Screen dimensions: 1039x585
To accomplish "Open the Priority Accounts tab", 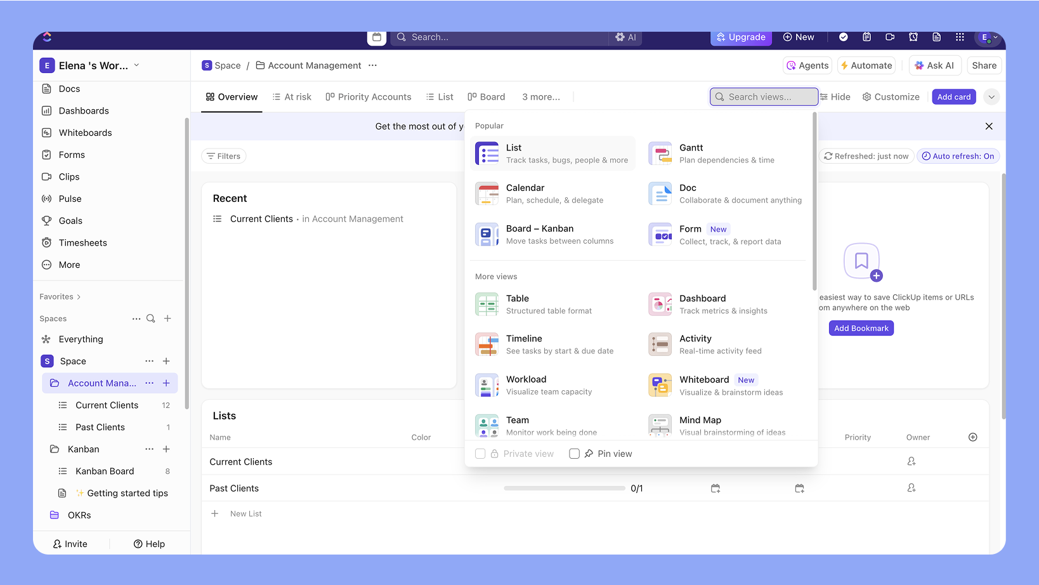I will 369,97.
